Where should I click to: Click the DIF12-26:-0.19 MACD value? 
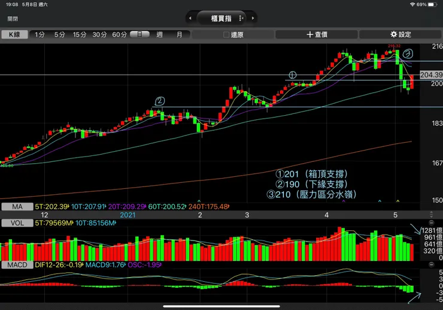pyautogui.click(x=59, y=265)
